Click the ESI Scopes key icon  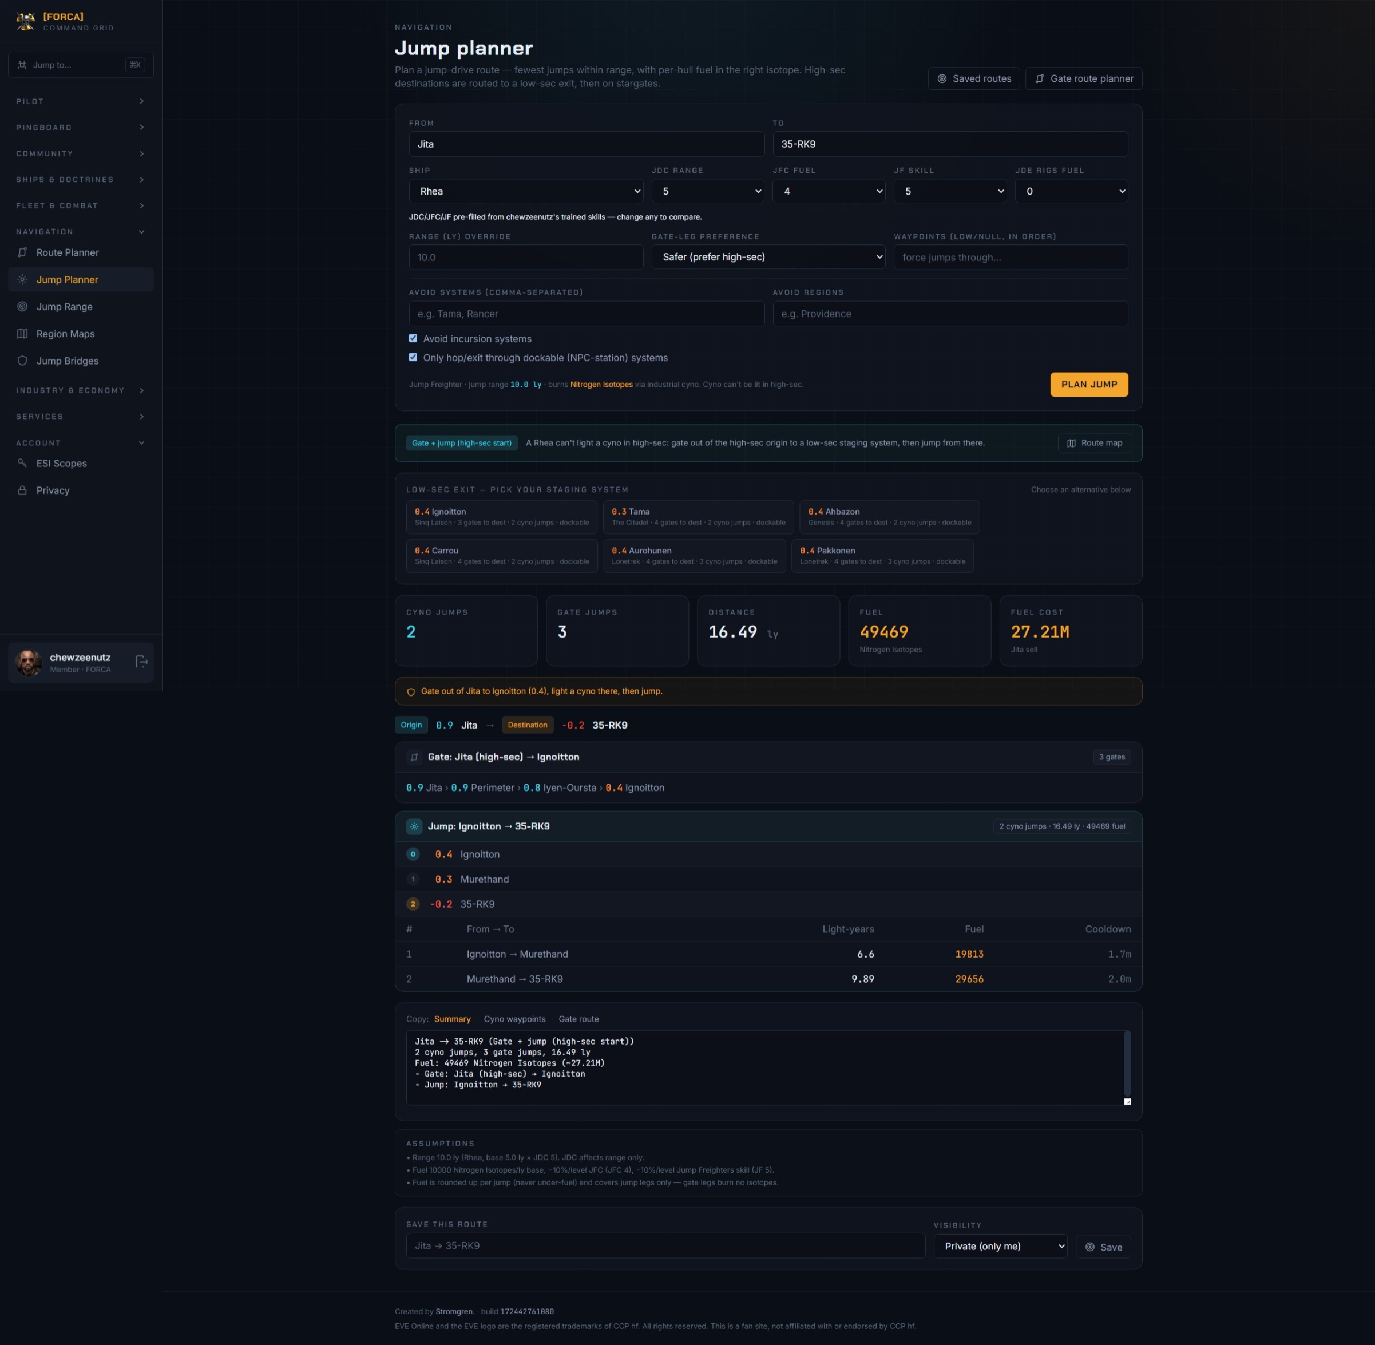tap(22, 464)
